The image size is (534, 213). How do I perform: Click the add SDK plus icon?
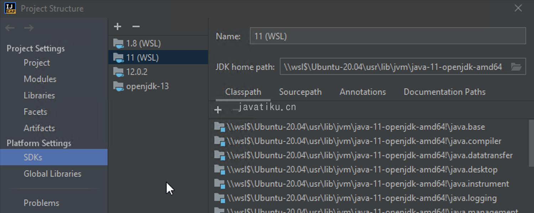[x=117, y=26]
